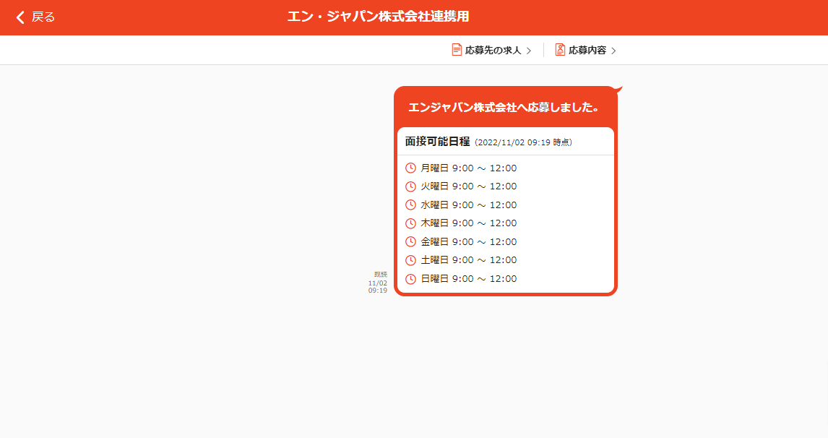This screenshot has height=438, width=828.
Task: Select the 木曜日 9:00 ～ 12:00 row text
Action: coord(468,223)
